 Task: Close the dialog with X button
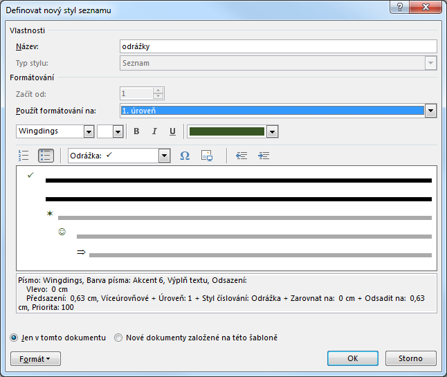click(x=426, y=6)
